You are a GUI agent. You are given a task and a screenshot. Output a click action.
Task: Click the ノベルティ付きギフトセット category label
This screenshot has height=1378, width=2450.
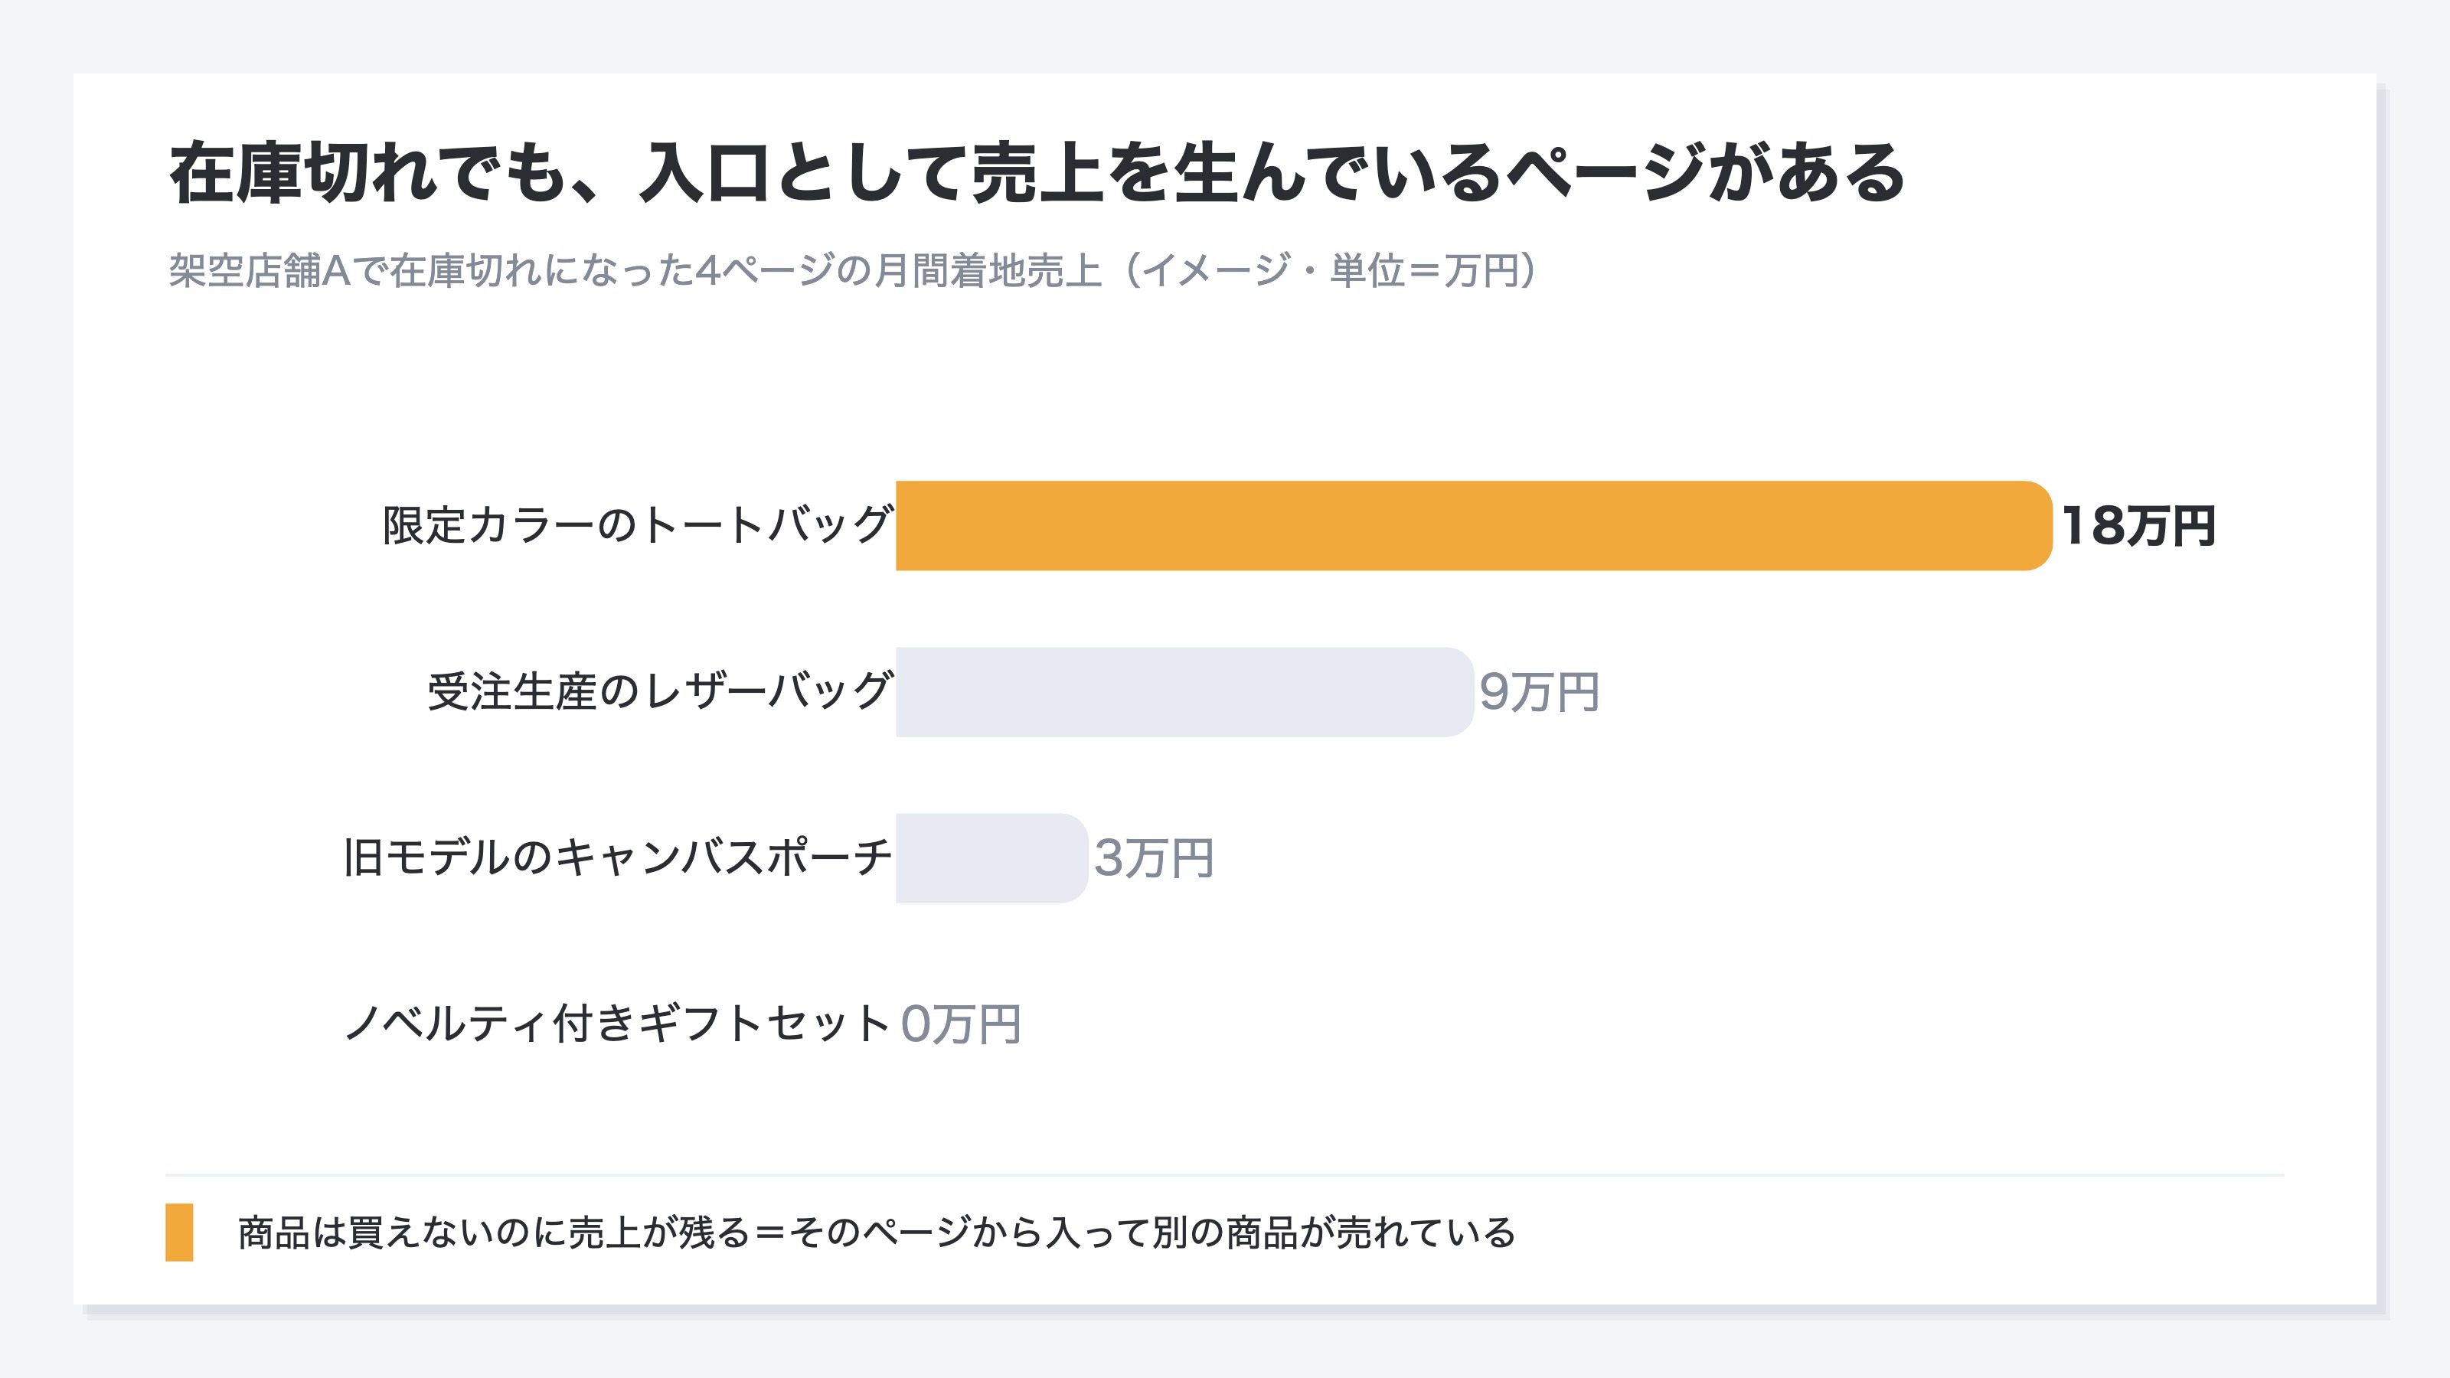click(x=617, y=1024)
